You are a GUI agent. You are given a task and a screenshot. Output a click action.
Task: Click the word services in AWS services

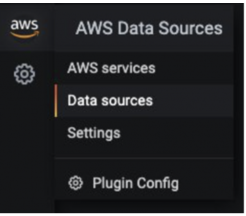[128, 68]
